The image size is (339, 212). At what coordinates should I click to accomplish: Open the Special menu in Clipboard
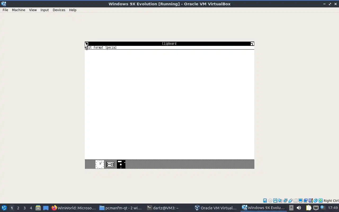point(111,48)
